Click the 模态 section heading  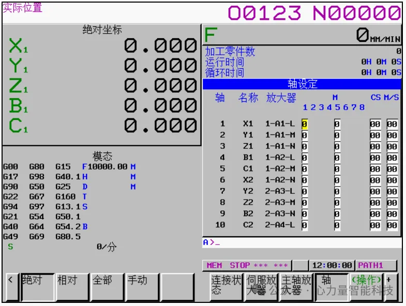[x=102, y=157]
